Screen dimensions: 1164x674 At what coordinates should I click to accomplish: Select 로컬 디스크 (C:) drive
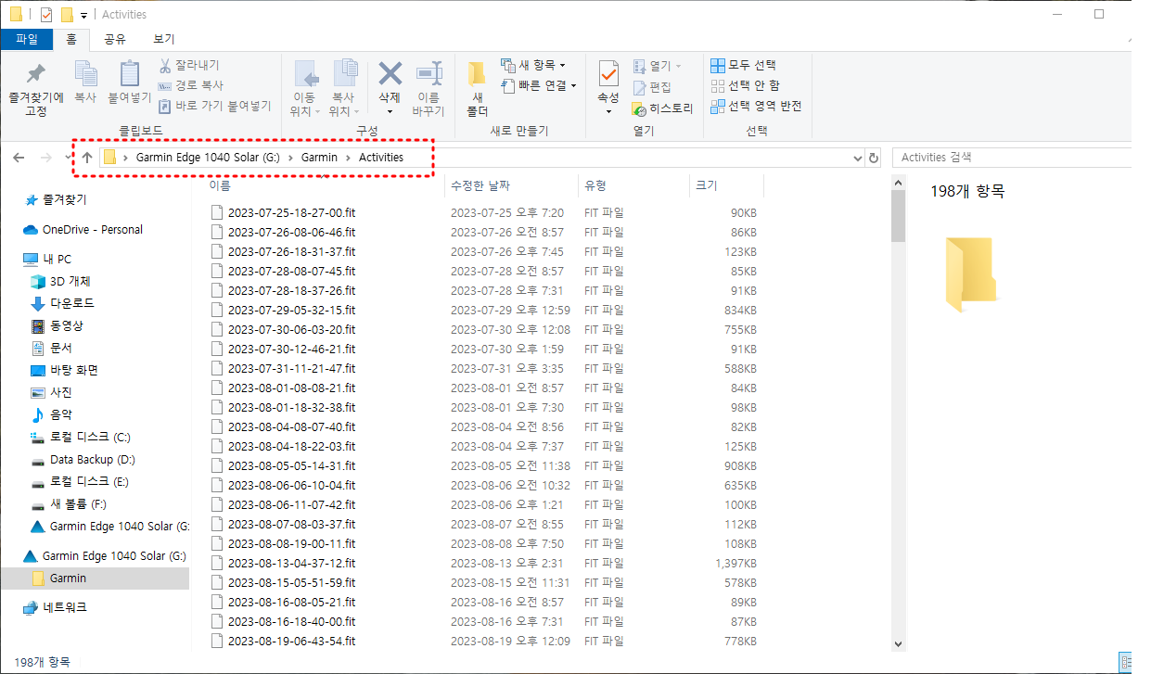[80, 437]
